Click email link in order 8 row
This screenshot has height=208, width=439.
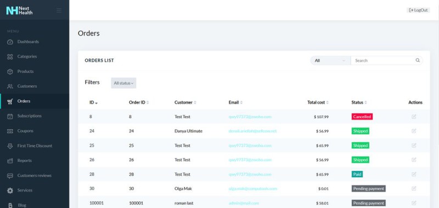tap(250, 117)
